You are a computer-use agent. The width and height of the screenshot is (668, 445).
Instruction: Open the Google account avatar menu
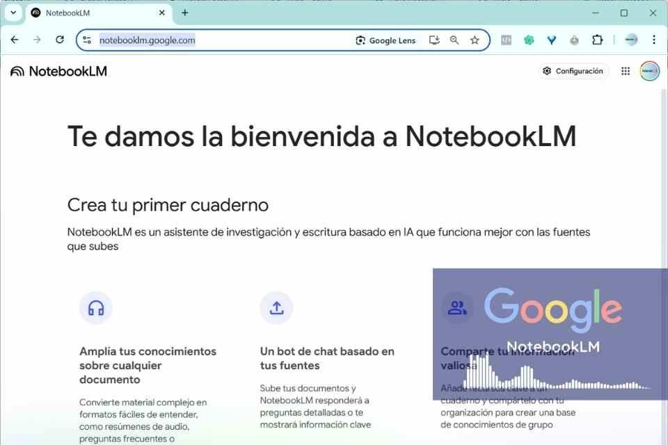point(650,71)
